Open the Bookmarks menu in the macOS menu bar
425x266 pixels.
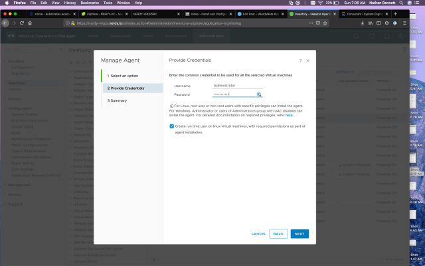click(90, 3)
